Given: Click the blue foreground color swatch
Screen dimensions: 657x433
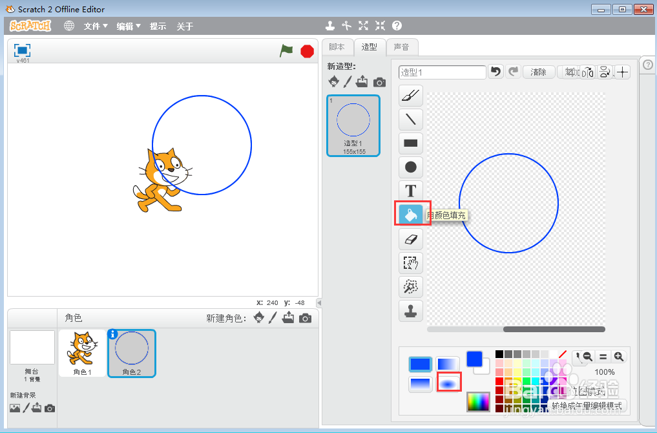Looking at the screenshot, I should pyautogui.click(x=474, y=359).
